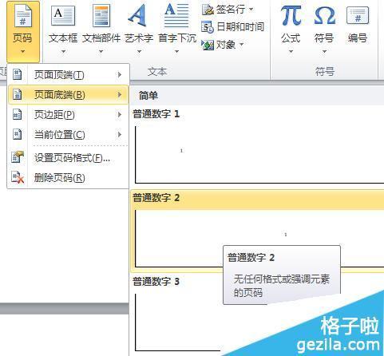Expand the 签名行 dropdown arrow
This screenshot has width=384, height=356.
click(251, 10)
